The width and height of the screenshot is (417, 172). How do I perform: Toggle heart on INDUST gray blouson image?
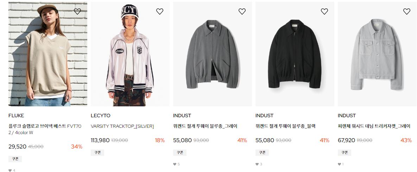pos(242,12)
